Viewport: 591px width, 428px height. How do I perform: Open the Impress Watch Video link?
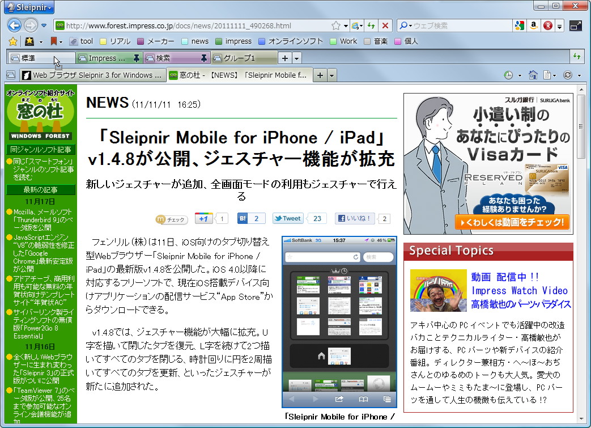tap(520, 290)
